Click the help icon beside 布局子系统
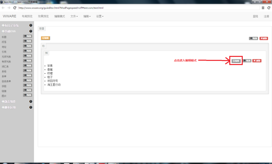The image size is (272, 164). point(31,25)
